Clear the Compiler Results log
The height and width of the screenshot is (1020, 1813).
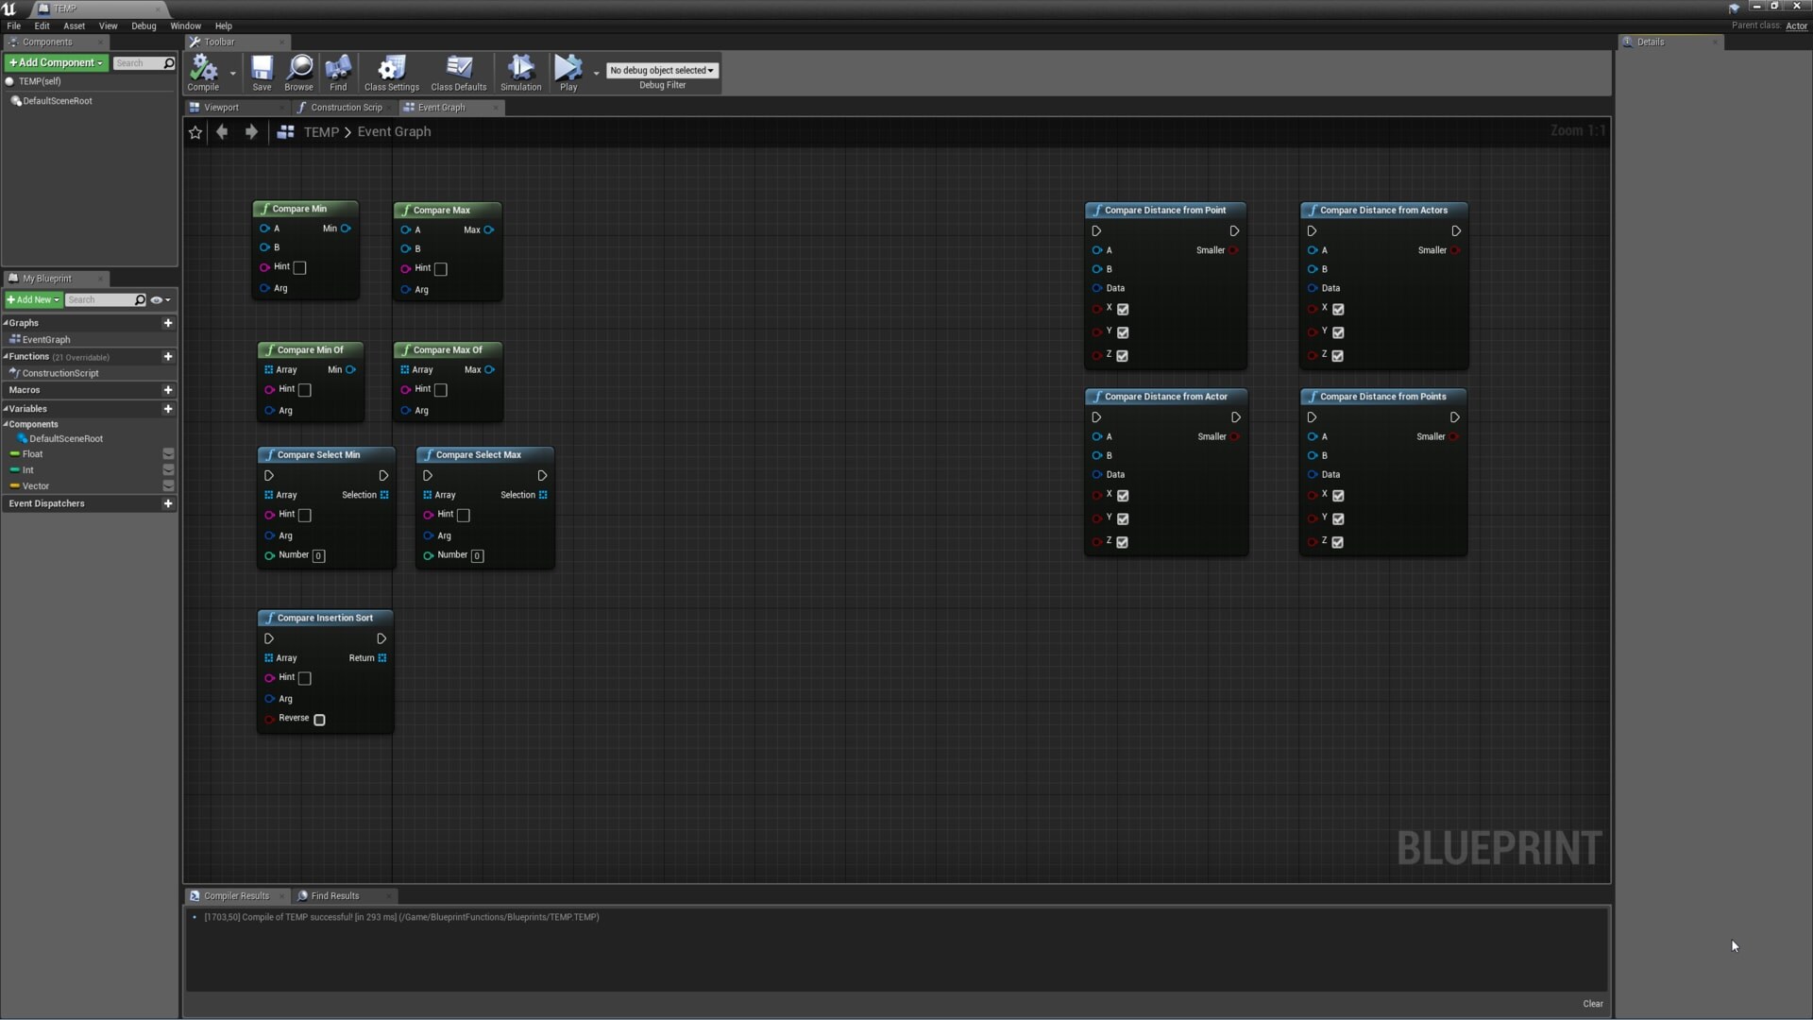(x=1593, y=1004)
